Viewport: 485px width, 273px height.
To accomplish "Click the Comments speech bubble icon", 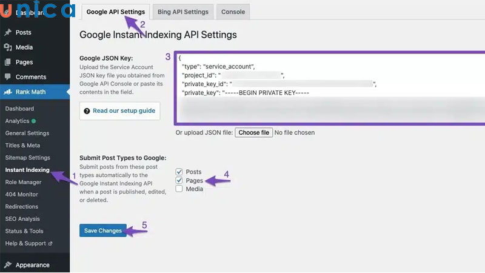I will [8, 77].
